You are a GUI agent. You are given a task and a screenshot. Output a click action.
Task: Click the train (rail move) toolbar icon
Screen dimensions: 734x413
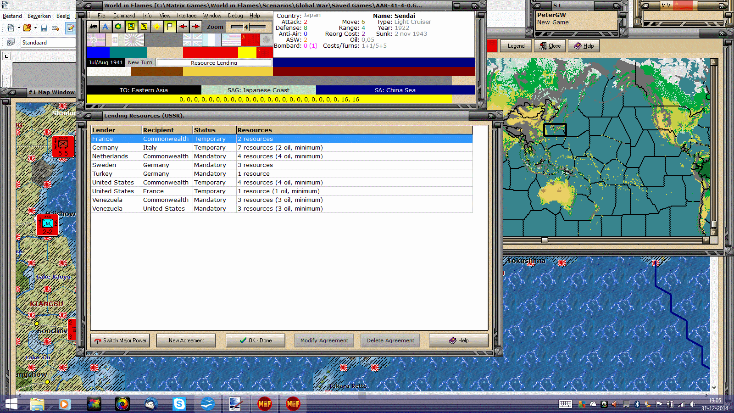[93, 27]
